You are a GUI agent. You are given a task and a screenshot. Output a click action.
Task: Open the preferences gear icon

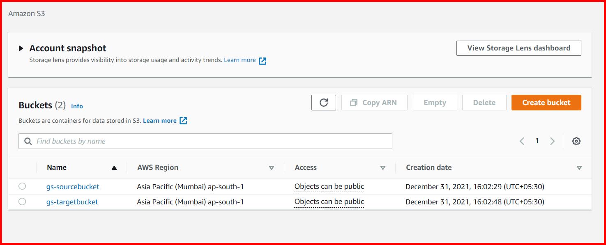[x=576, y=141]
